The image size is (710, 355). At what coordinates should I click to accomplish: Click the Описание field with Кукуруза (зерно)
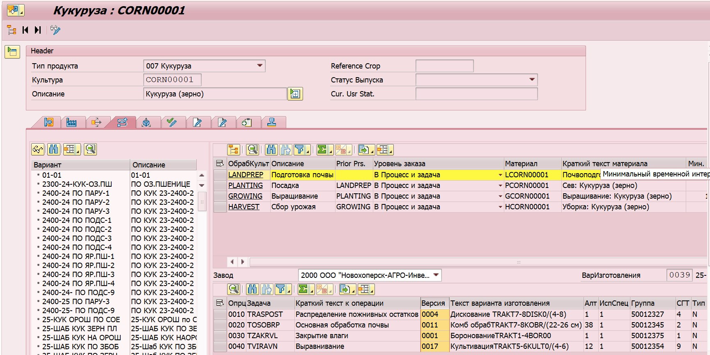tap(215, 94)
